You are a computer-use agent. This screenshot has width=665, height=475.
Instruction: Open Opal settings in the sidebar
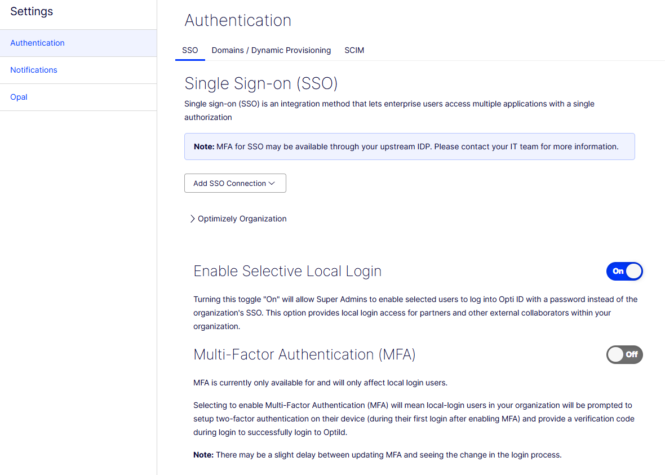(19, 97)
